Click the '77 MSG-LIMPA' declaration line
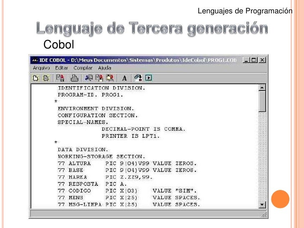This screenshot has height=228, width=304. [129, 205]
